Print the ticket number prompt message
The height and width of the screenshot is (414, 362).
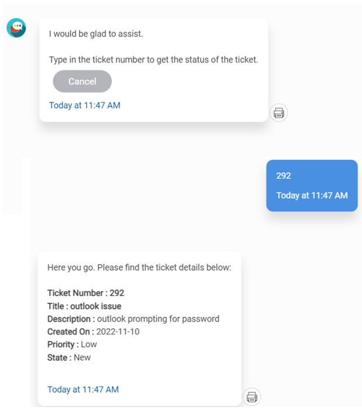tap(279, 113)
